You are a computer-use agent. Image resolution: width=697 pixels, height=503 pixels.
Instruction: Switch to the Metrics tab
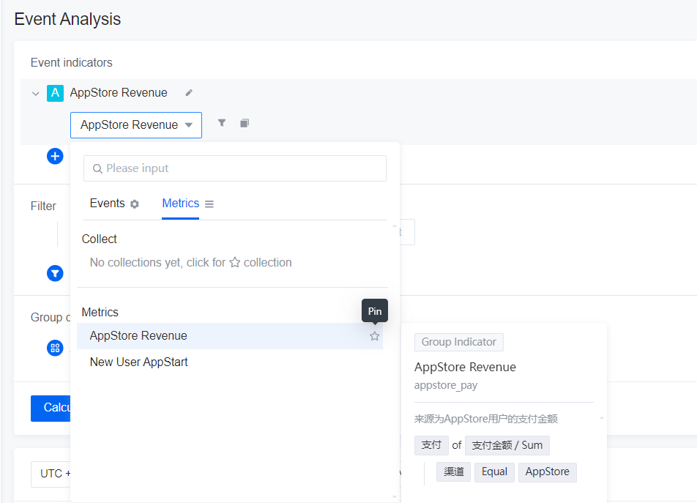[181, 203]
